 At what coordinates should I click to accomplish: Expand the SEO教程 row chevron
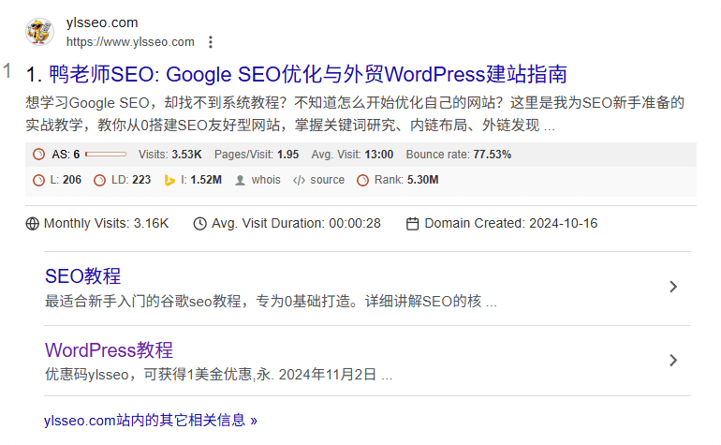coord(673,287)
